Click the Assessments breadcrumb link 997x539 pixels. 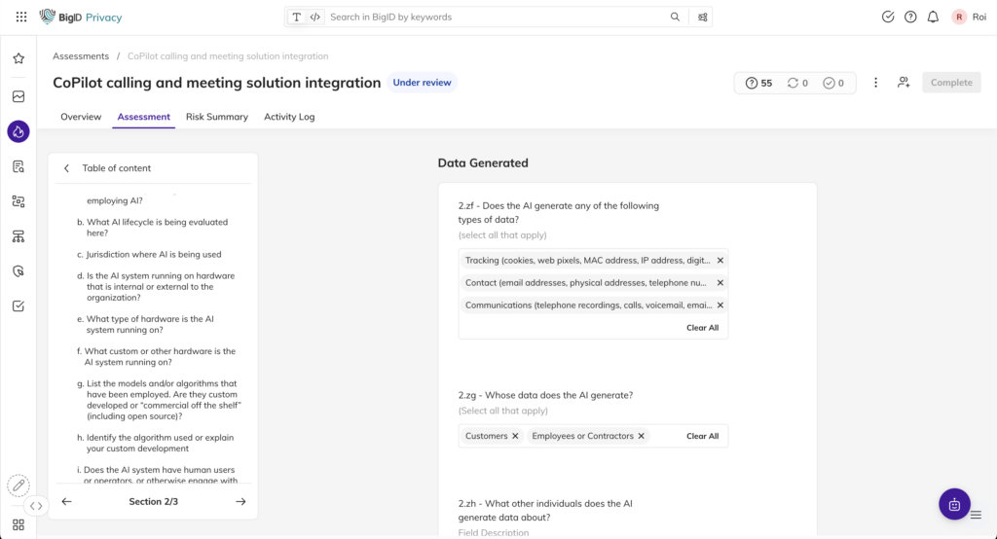81,56
